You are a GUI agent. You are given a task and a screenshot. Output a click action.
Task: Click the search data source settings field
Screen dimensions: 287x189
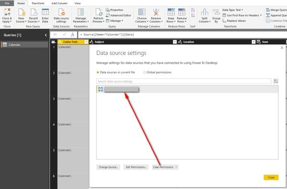point(184,81)
